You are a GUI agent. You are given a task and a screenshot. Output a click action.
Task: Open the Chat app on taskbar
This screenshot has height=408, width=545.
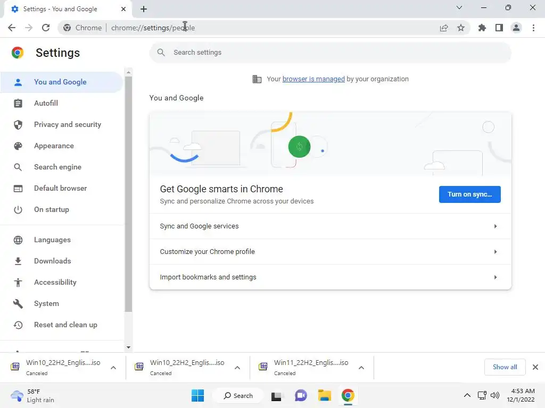[x=301, y=395]
